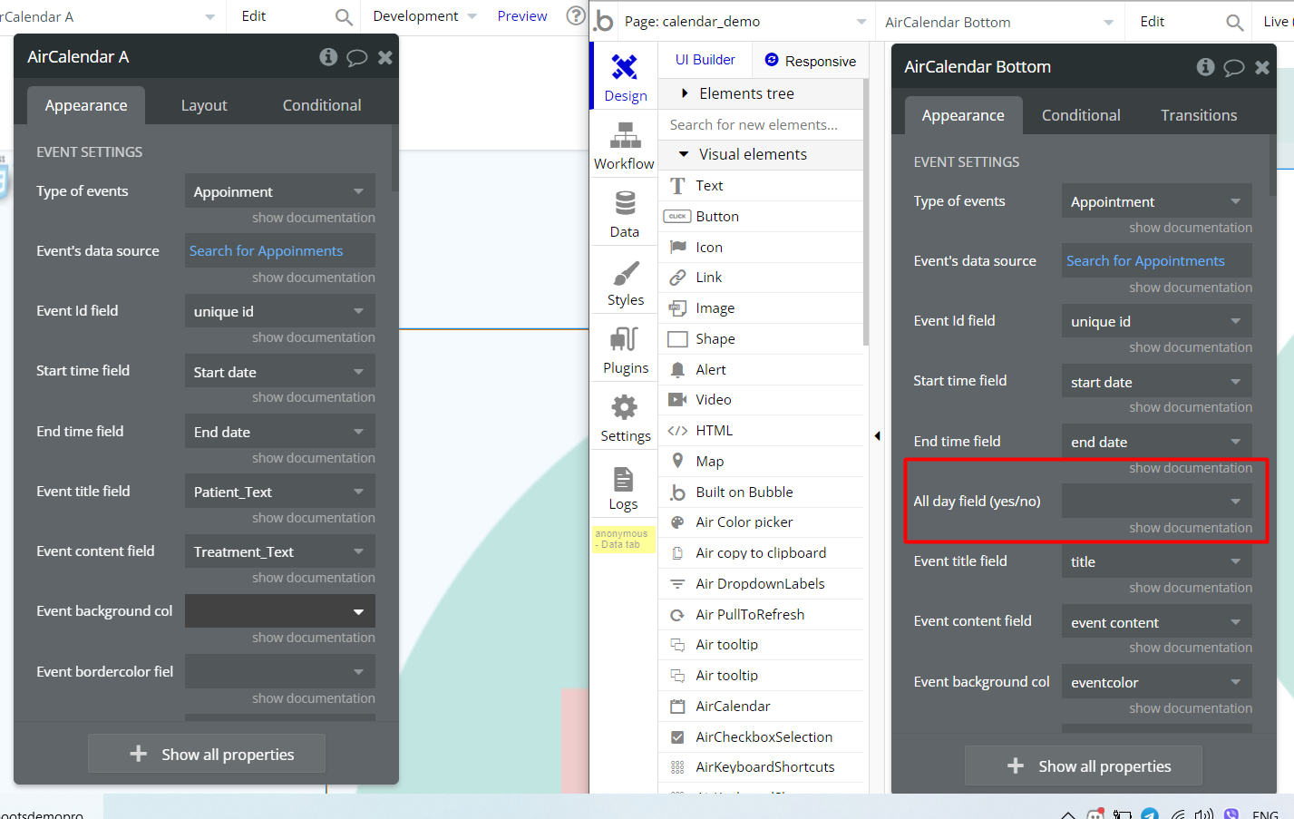The width and height of the screenshot is (1294, 819).
Task: Collapse the elements palette with the side arrow
Action: point(877,436)
